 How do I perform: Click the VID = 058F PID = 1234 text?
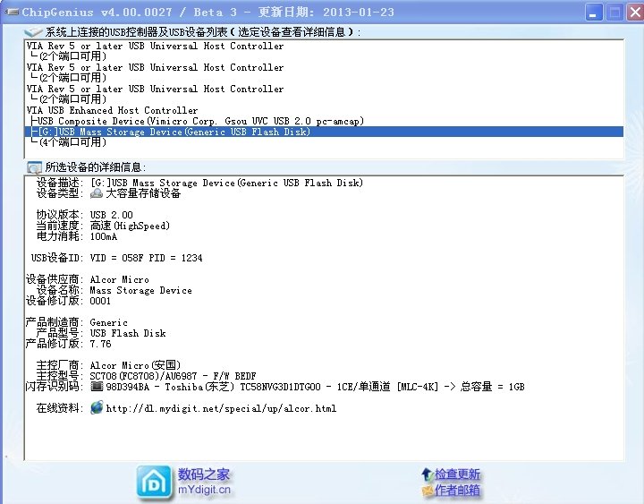[x=146, y=258]
